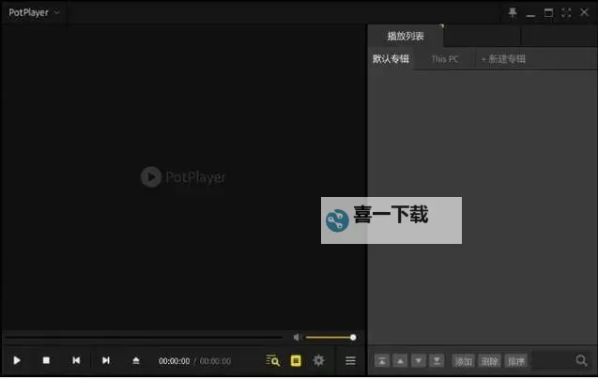The width and height of the screenshot is (598, 379).
Task: Start playback with the Play button
Action: [x=16, y=360]
